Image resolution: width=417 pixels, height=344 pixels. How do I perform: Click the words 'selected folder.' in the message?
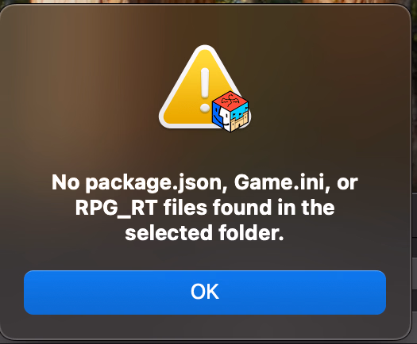tap(204, 233)
